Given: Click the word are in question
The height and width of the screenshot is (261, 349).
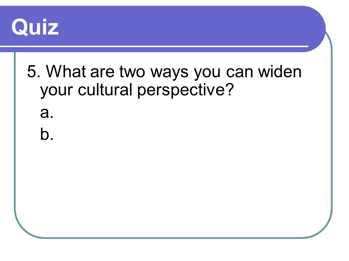Looking at the screenshot, I should (102, 72).
